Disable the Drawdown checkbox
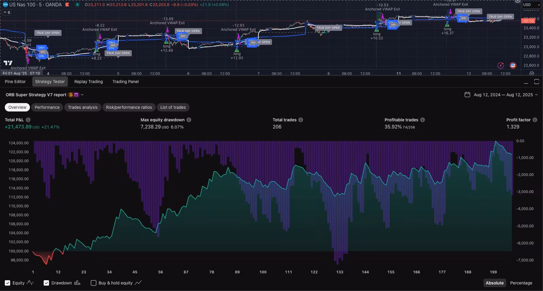Image resolution: width=543 pixels, height=291 pixels. point(46,283)
